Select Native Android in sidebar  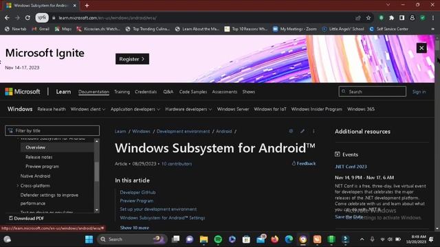point(35,176)
